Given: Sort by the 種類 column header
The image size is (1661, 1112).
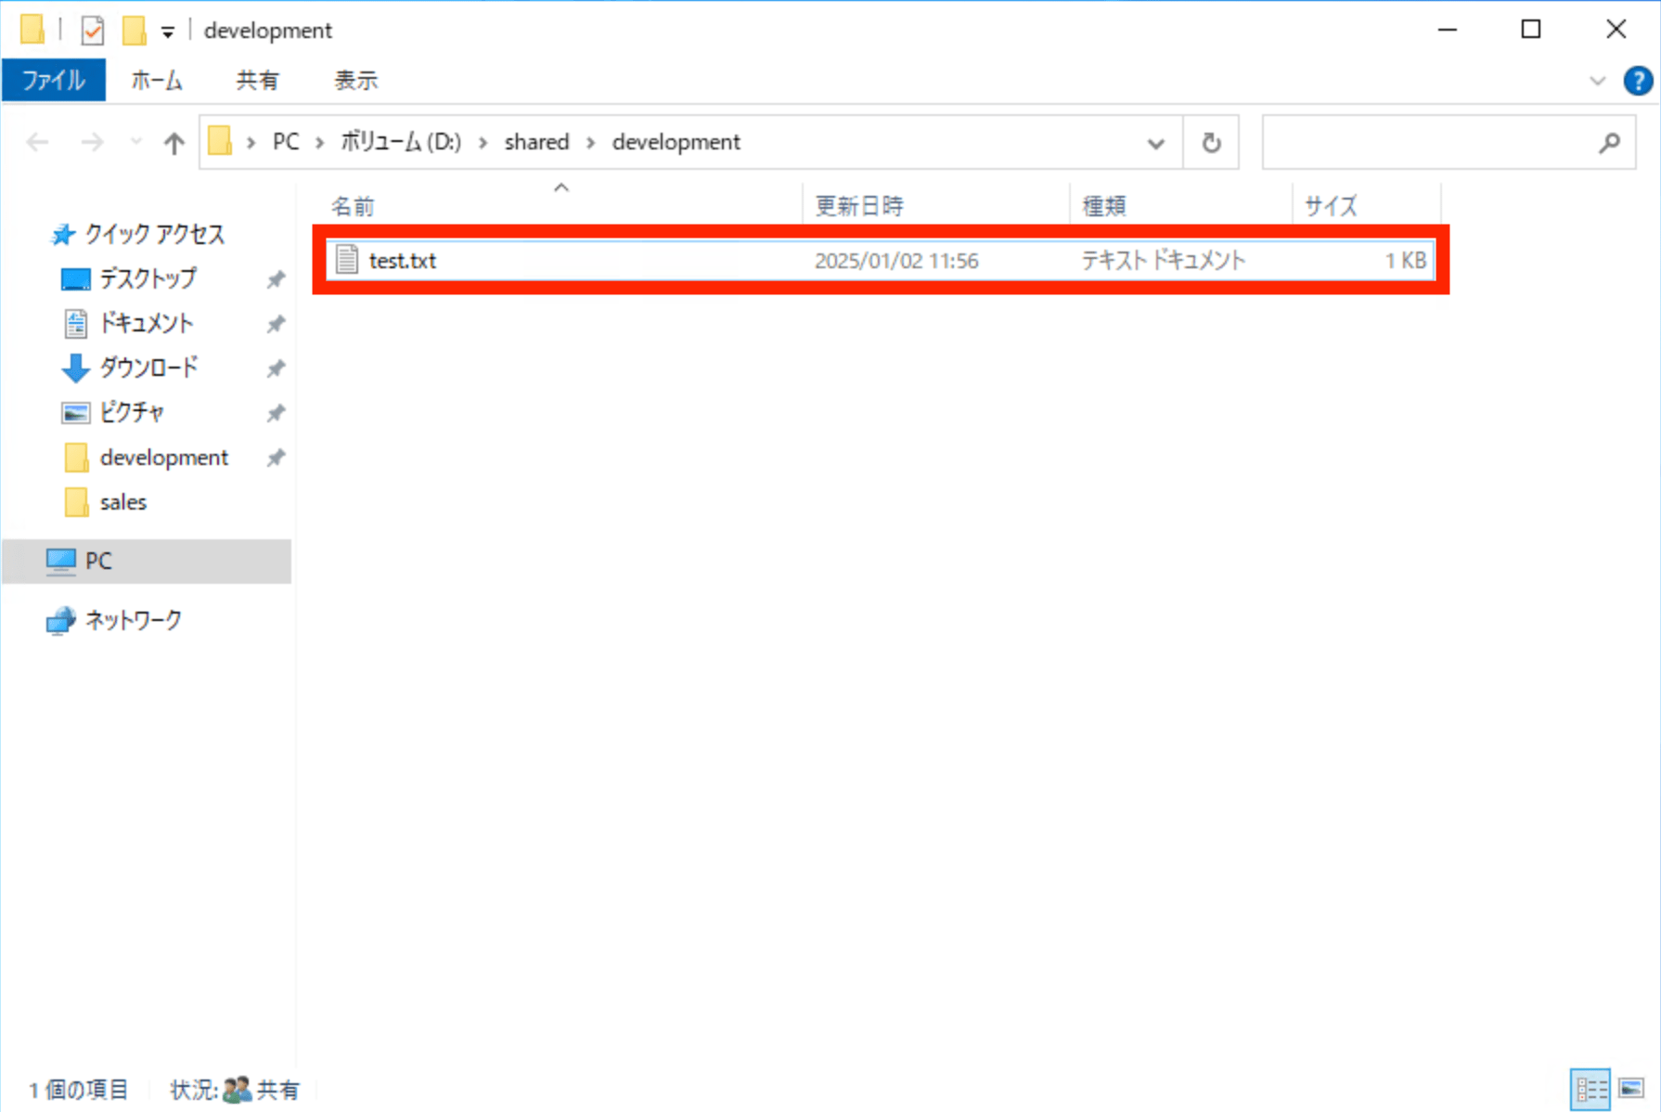Looking at the screenshot, I should click(1181, 205).
